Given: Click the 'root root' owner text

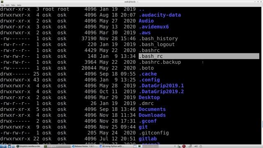Looking at the screenshot, I should [56, 9].
